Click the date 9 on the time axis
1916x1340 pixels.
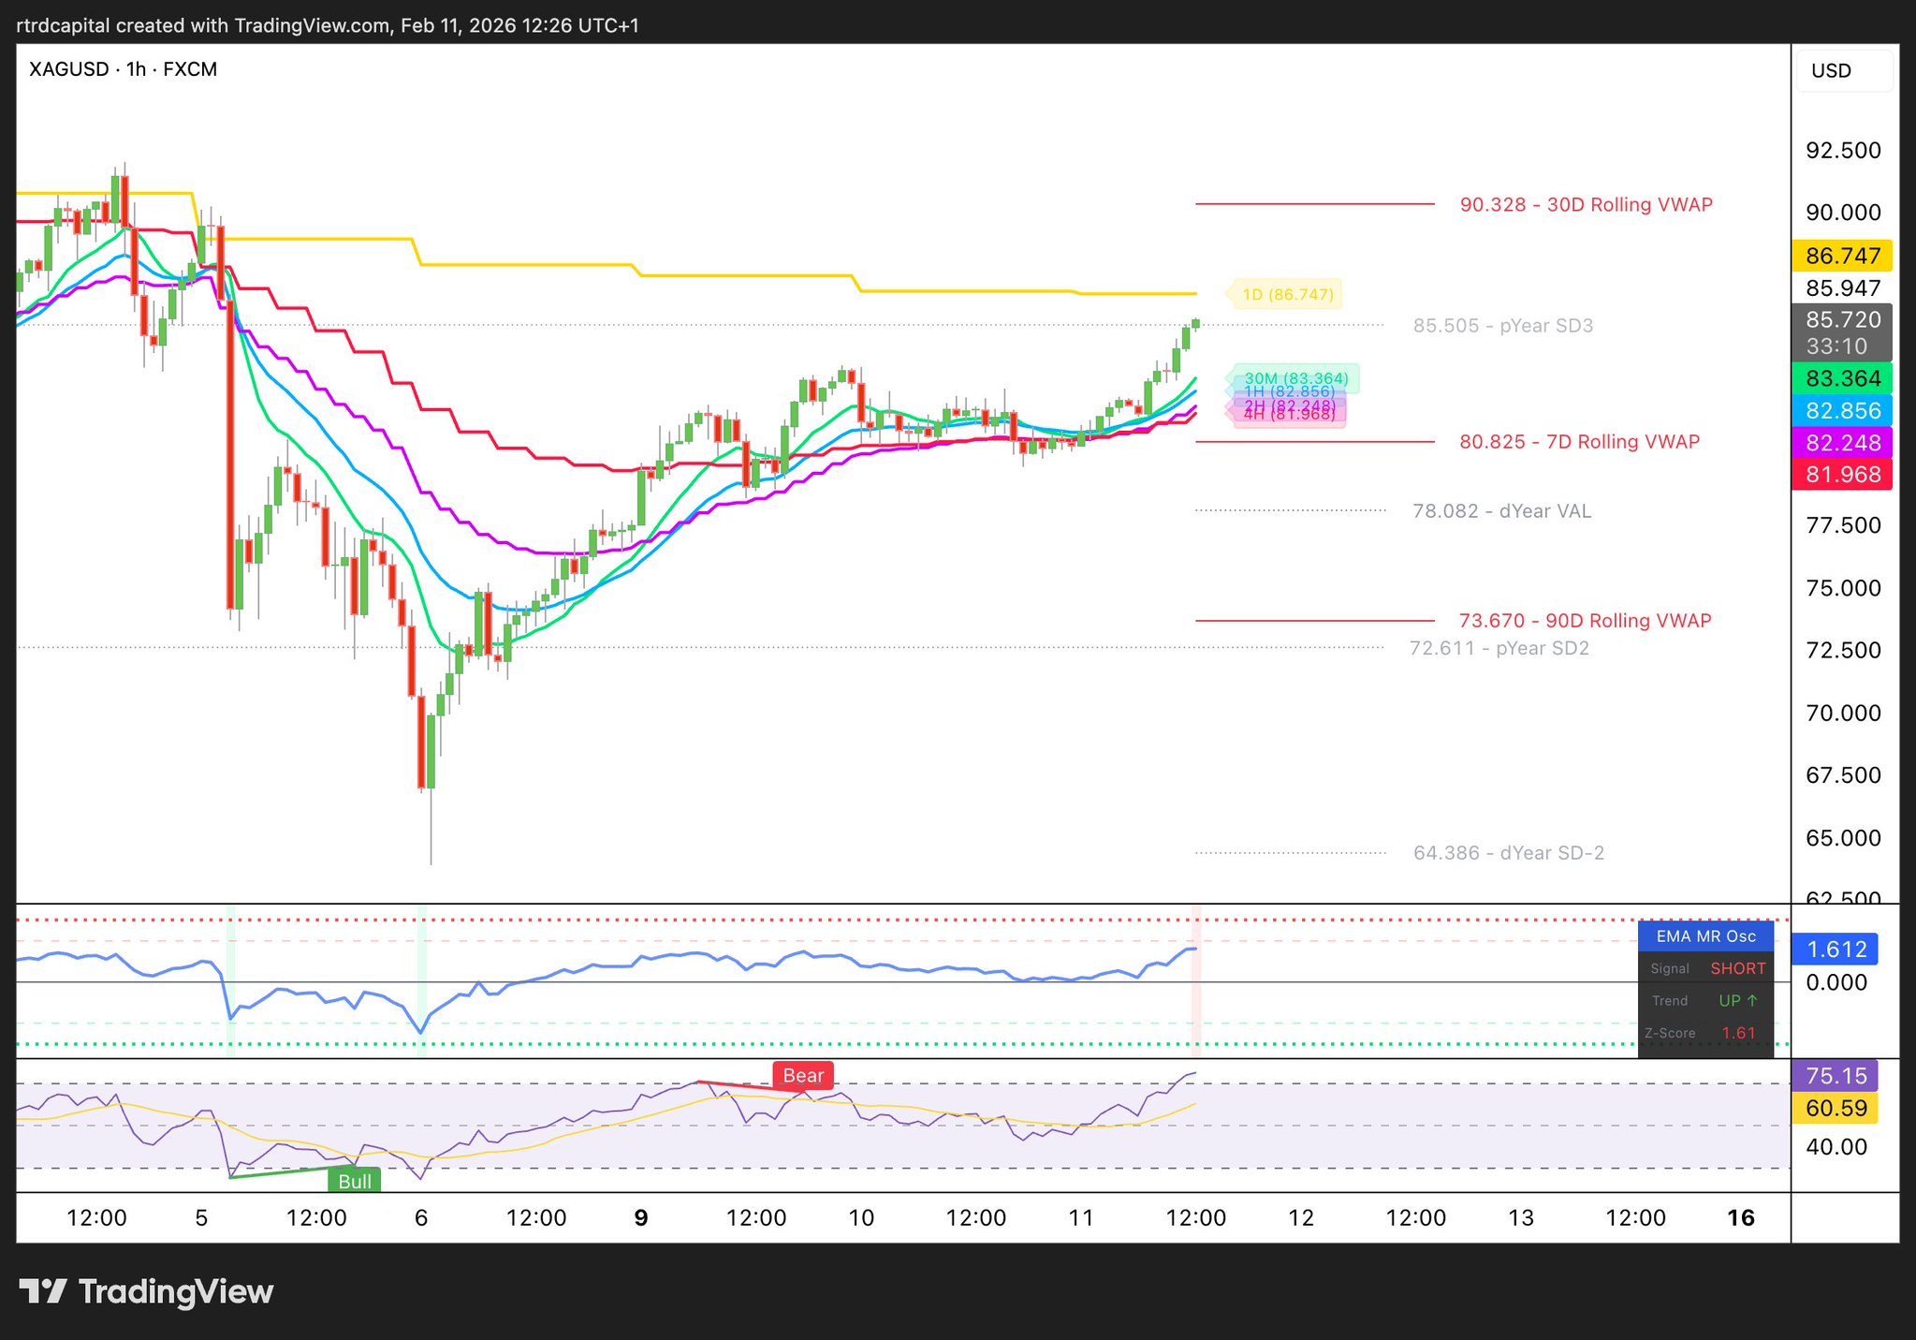pos(641,1217)
